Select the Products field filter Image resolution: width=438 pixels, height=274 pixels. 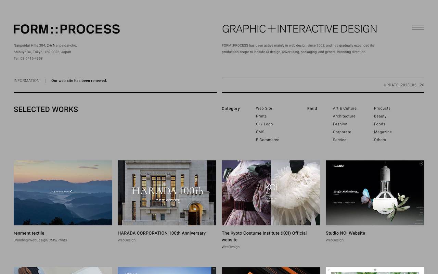pos(382,108)
